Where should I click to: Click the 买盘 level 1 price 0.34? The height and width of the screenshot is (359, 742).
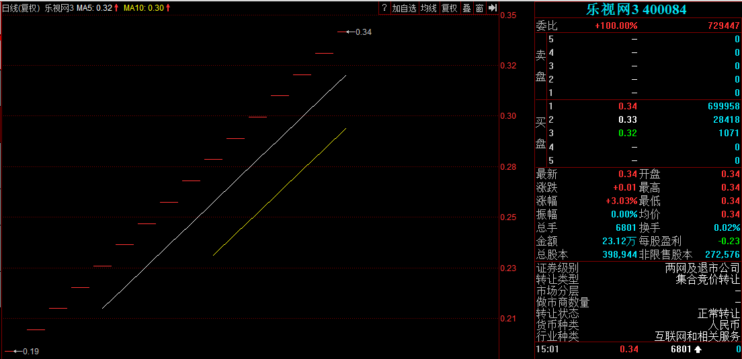tap(631, 107)
